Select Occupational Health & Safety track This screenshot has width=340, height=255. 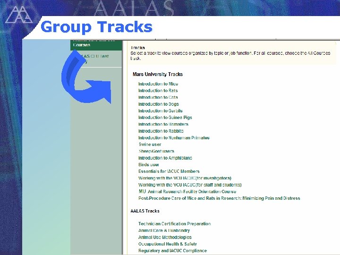167,244
